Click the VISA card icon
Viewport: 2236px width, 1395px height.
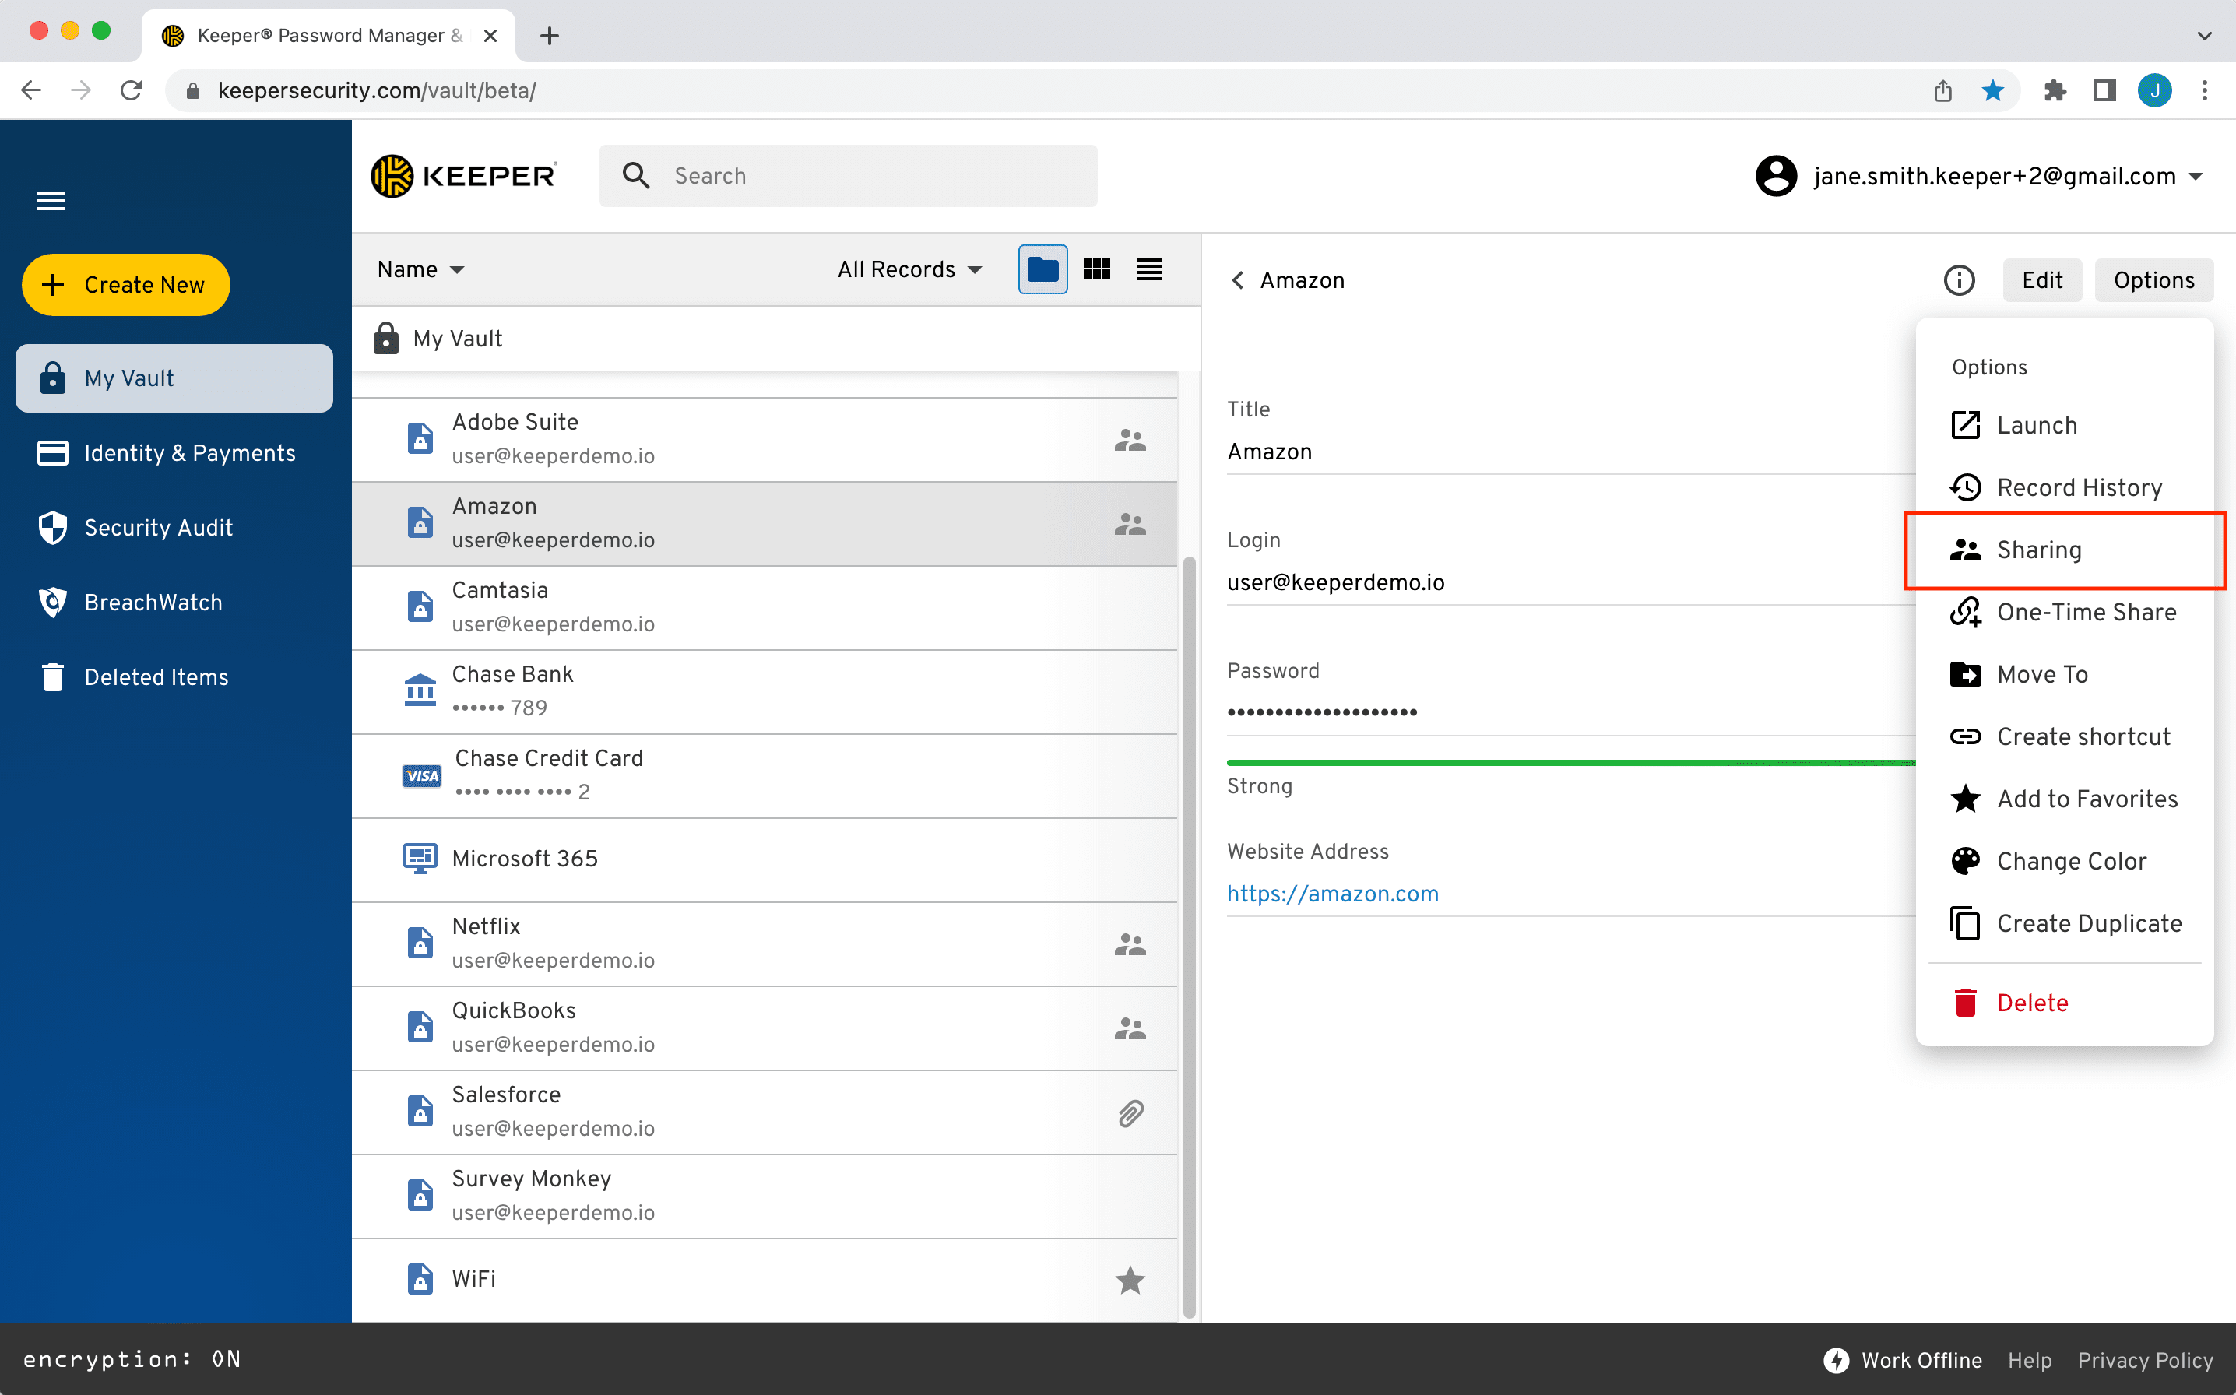tap(421, 776)
